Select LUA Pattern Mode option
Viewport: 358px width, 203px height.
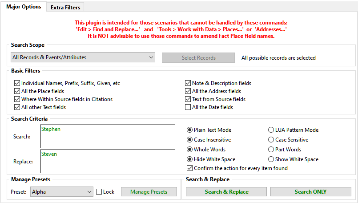tap(271, 130)
